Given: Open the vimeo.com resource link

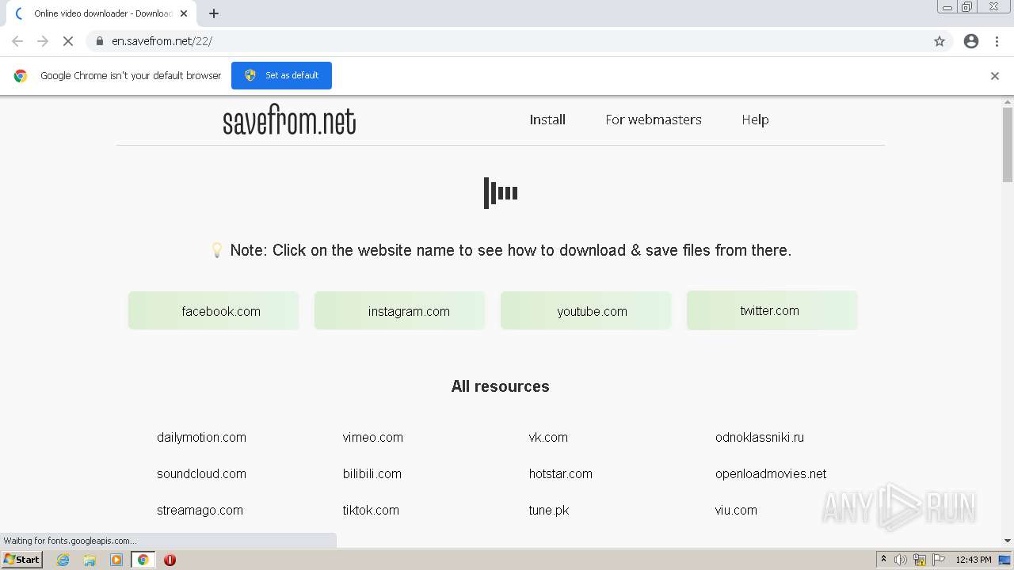Looking at the screenshot, I should coord(373,437).
